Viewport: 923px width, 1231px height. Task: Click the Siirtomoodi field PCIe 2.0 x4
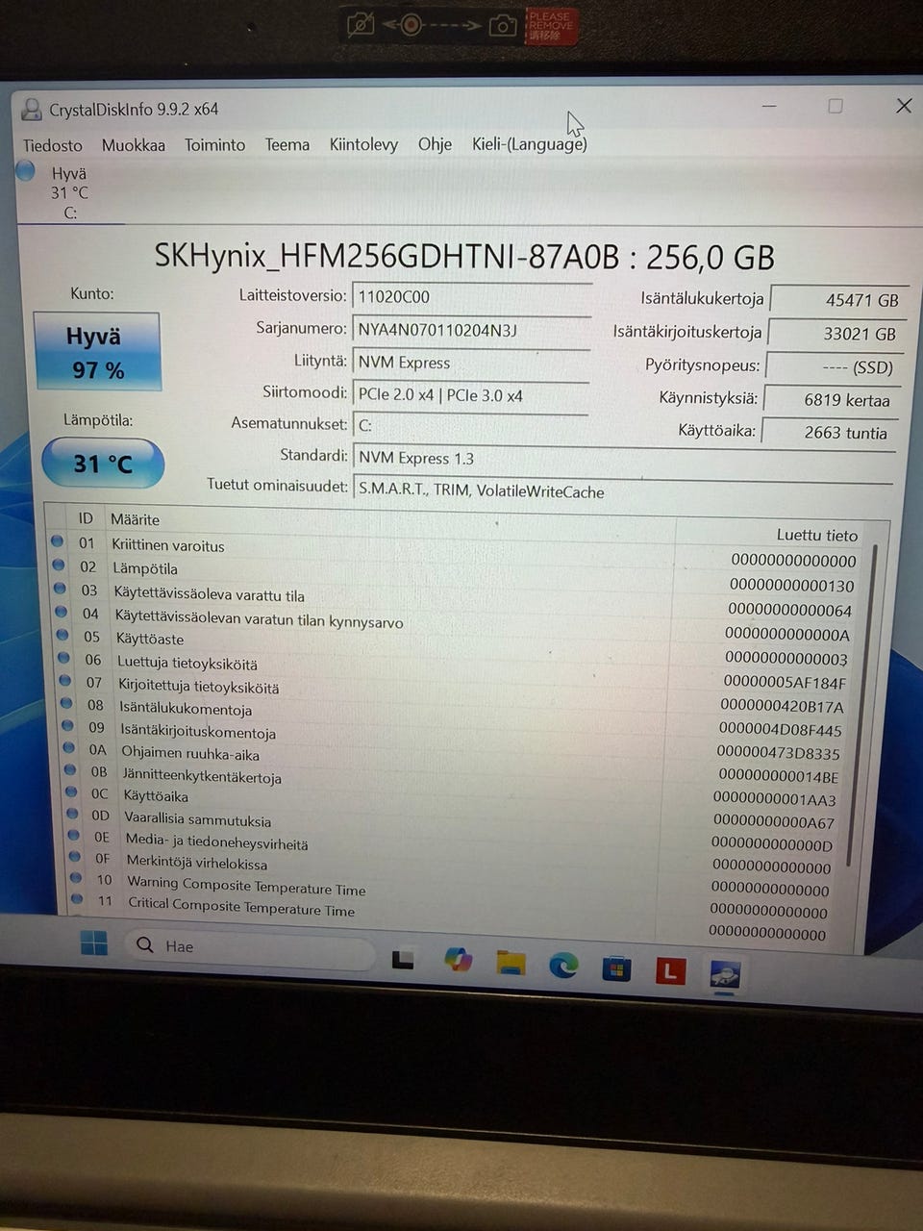[470, 395]
